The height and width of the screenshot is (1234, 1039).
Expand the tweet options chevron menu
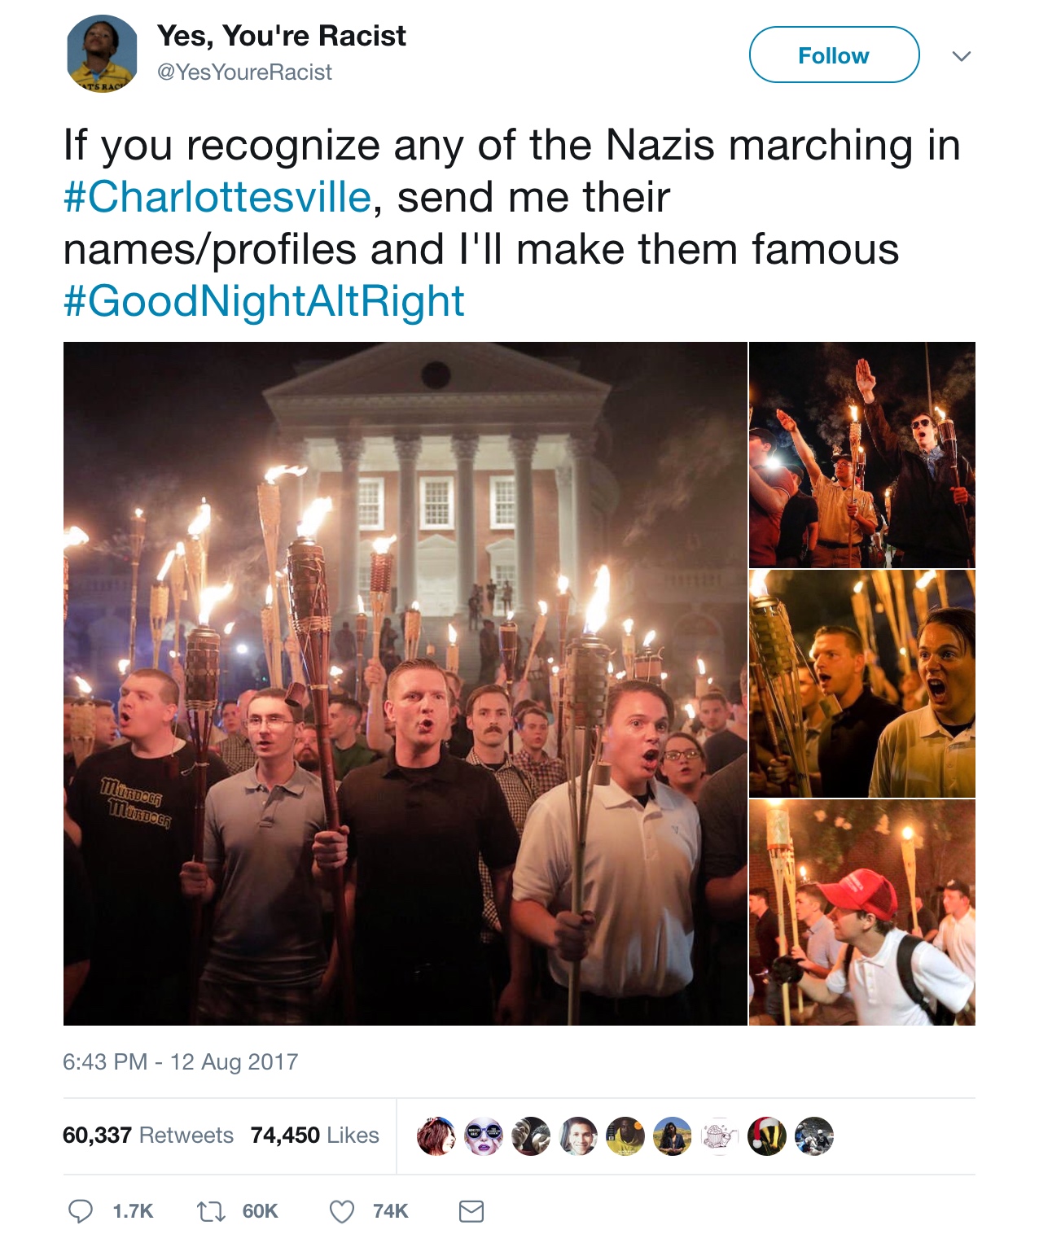[962, 56]
